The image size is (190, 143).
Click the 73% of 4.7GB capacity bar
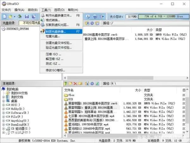164,16
